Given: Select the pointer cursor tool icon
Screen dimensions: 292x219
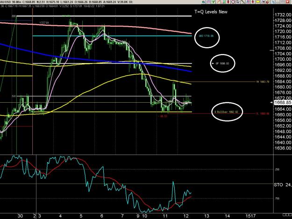Looking at the screenshot, I should click(x=238, y=2).
